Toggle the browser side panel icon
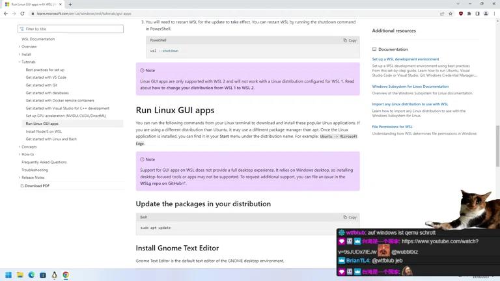 pos(477,14)
